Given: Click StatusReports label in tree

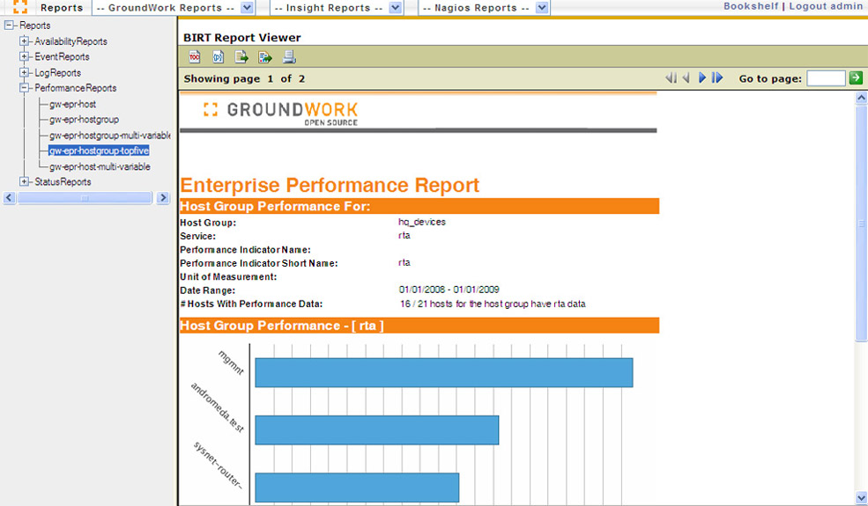Looking at the screenshot, I should point(63,182).
